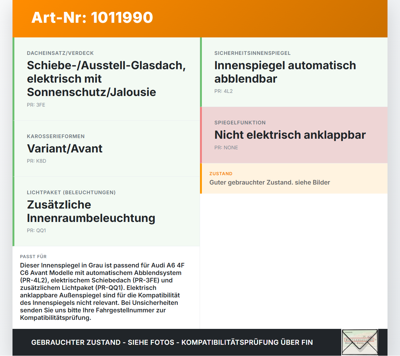Click the article number heading Art-Nr: 1011990
The width and height of the screenshot is (400, 356).
pyautogui.click(x=92, y=18)
